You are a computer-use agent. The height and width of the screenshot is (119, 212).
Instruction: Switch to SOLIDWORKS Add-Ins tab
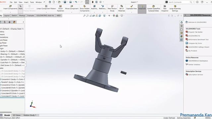[45, 16]
